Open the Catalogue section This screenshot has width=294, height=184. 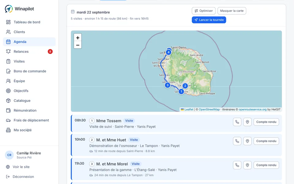pyautogui.click(x=29, y=101)
